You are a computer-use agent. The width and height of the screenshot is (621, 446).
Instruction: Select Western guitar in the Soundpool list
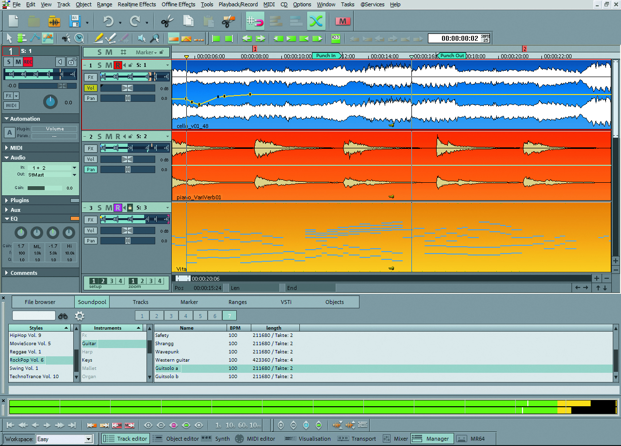[x=172, y=360]
